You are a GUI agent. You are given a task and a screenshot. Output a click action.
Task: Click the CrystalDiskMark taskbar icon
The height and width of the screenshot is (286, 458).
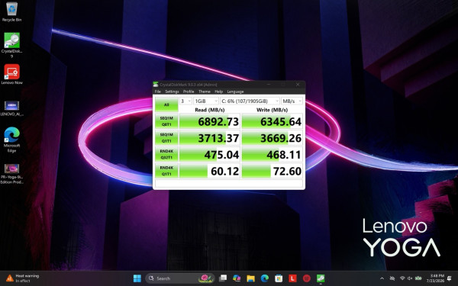click(321, 278)
